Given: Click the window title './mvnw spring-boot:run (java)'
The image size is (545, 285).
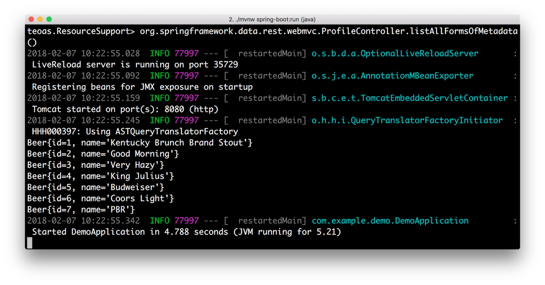Looking at the screenshot, I should coord(272,19).
